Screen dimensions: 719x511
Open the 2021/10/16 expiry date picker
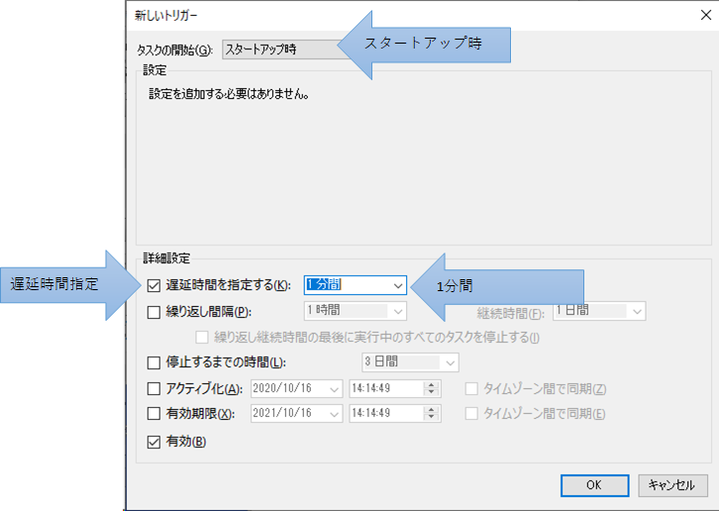pos(335,414)
